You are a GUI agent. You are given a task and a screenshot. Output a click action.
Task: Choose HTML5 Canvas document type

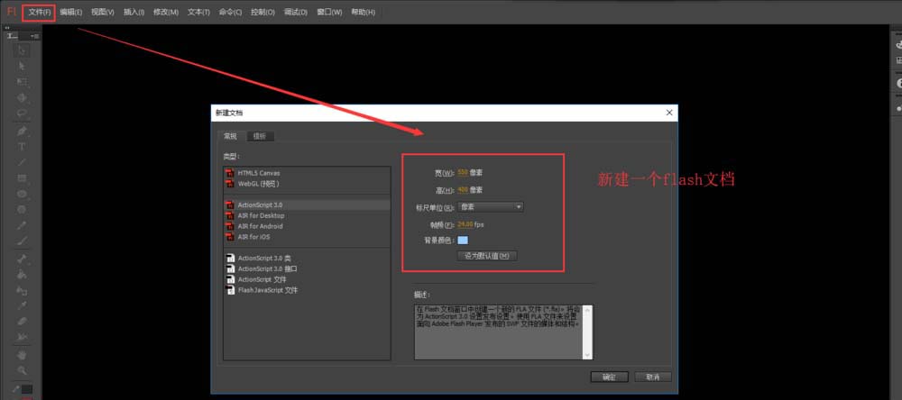pyautogui.click(x=307, y=173)
